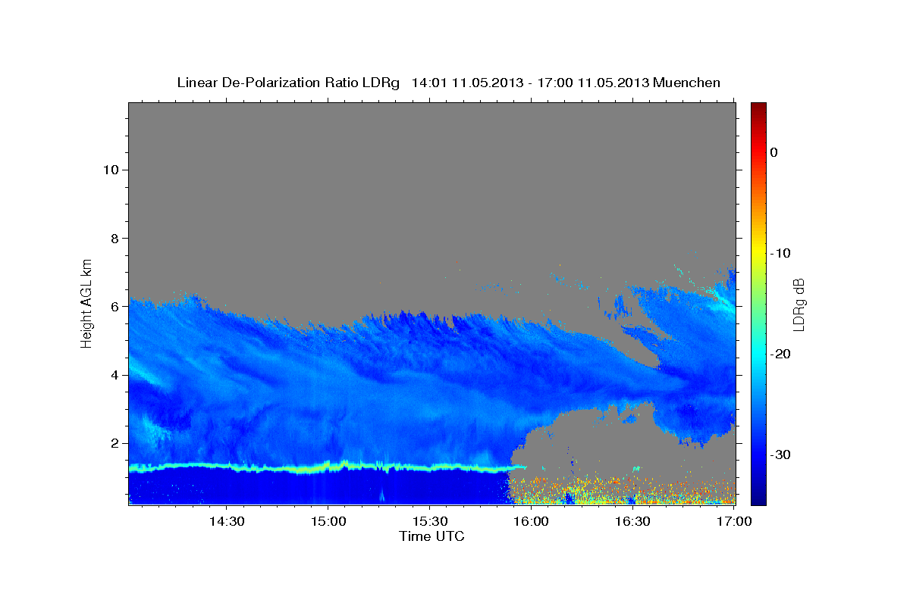Click the end date '17:00 11.05.2013' in title
This screenshot has width=910, height=606.
pos(593,83)
